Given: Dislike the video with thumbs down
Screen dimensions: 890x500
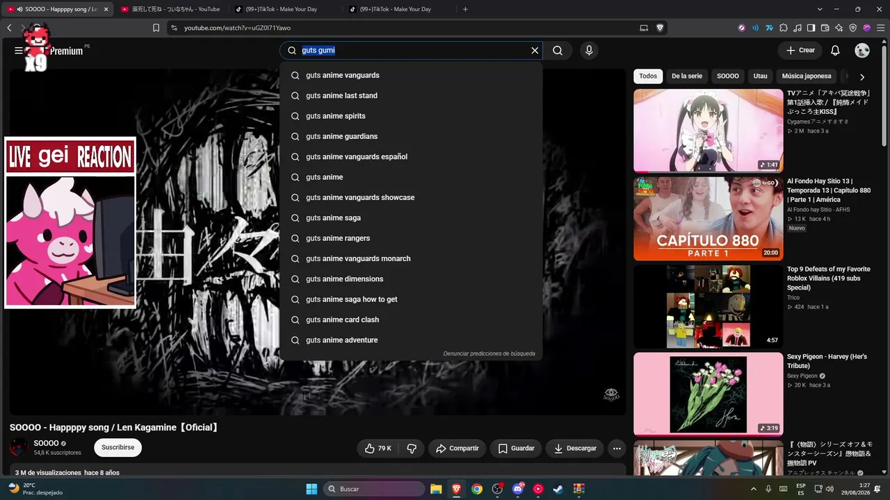Looking at the screenshot, I should 412,449.
